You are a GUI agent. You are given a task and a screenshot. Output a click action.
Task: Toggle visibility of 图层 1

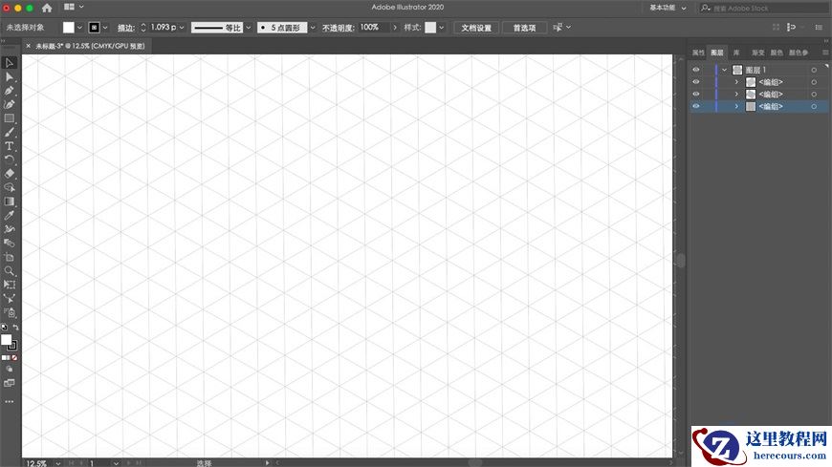point(696,70)
